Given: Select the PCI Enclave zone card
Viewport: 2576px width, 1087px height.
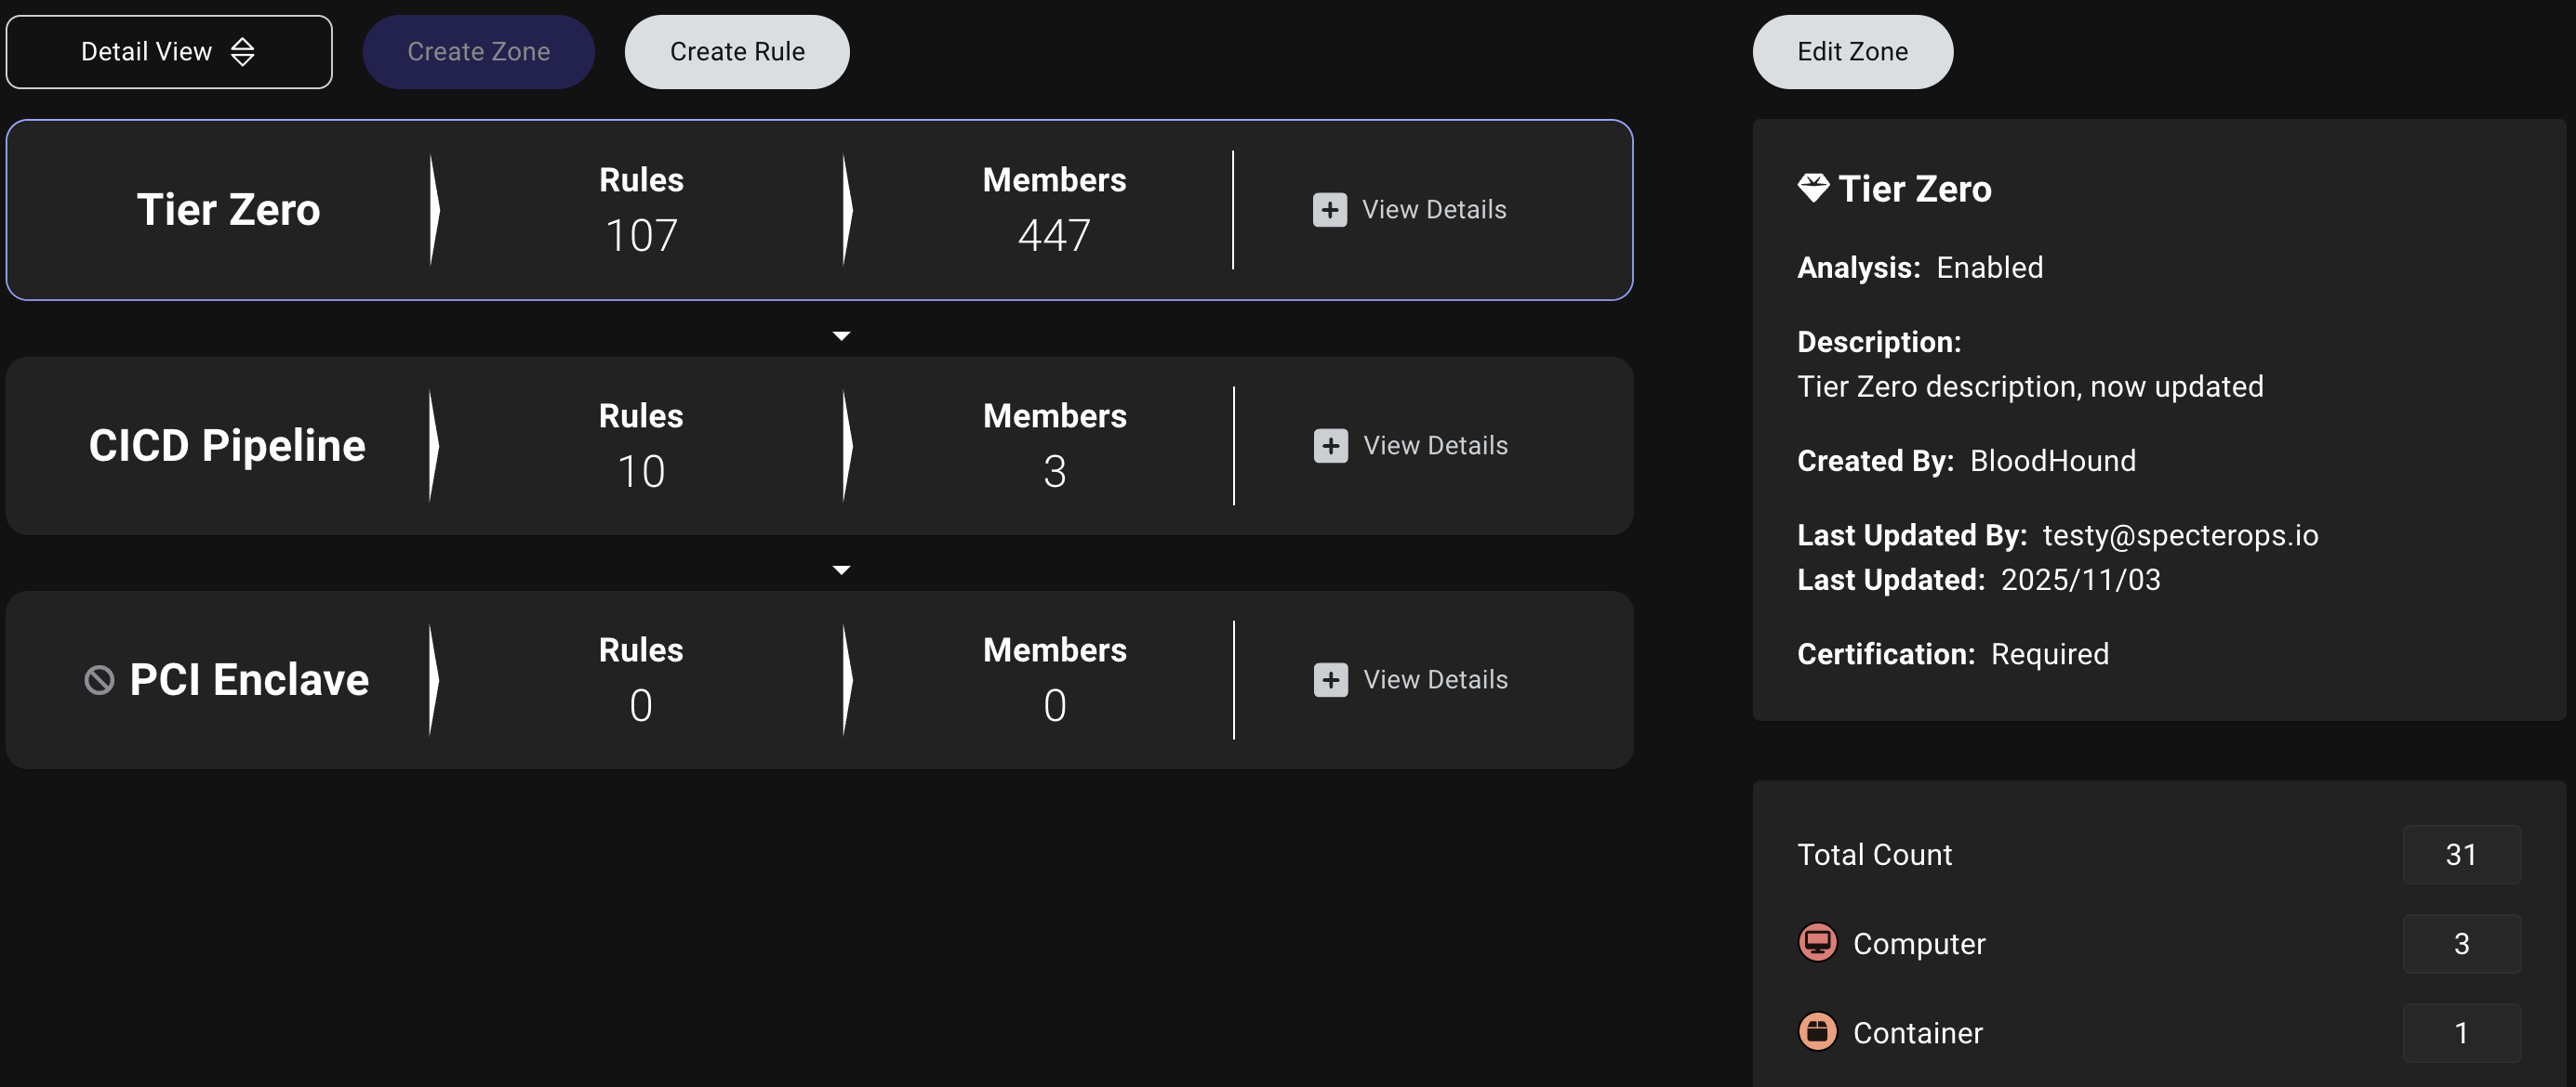Looking at the screenshot, I should [248, 679].
